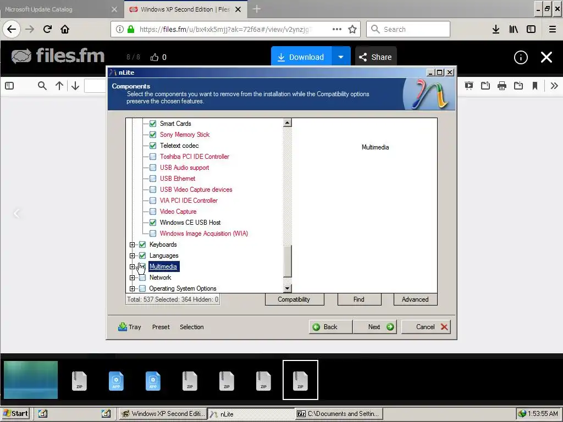Open a new browser tab
563x422 pixels.
[256, 9]
